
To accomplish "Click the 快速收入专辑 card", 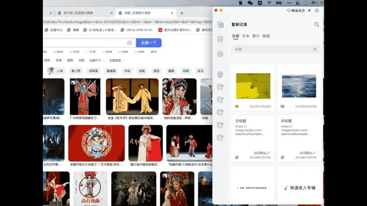I will click(x=299, y=185).
